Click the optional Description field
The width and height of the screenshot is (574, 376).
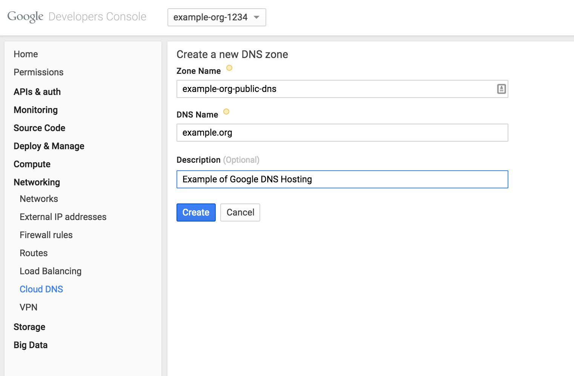(x=339, y=179)
